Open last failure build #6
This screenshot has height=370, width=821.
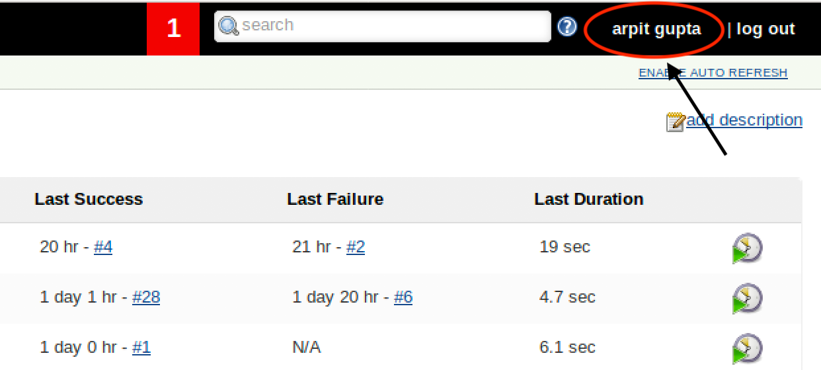[403, 297]
